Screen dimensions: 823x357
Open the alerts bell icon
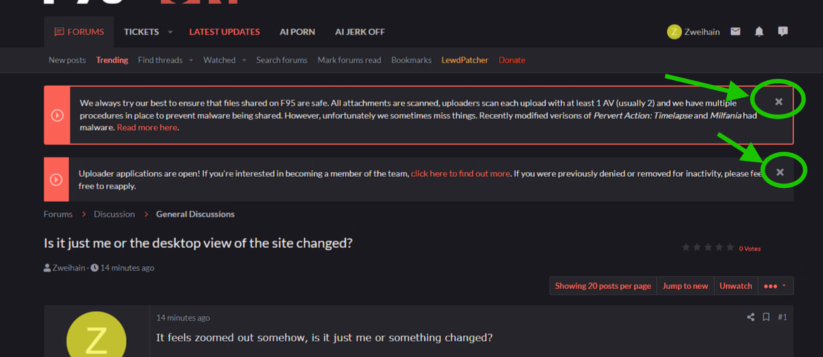pyautogui.click(x=759, y=32)
